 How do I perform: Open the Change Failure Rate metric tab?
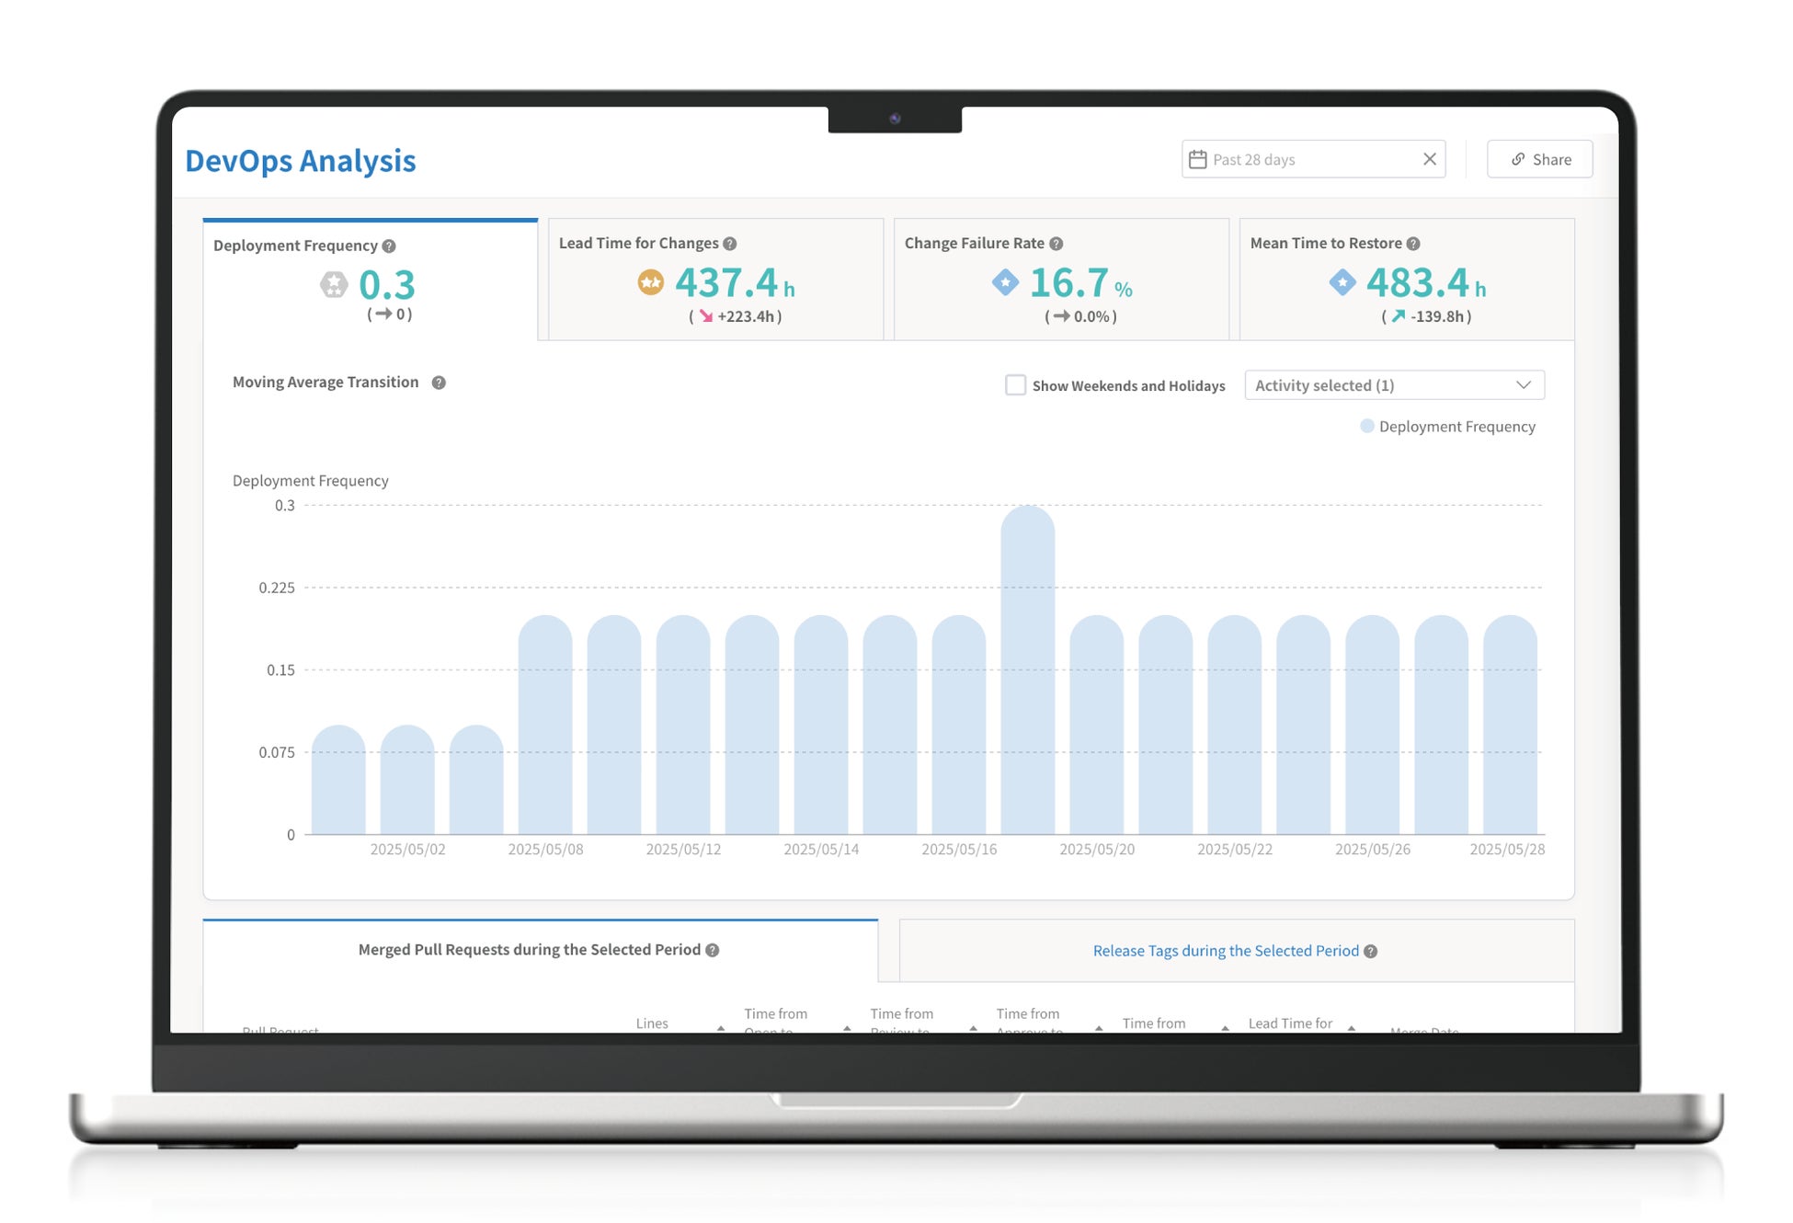(1060, 280)
